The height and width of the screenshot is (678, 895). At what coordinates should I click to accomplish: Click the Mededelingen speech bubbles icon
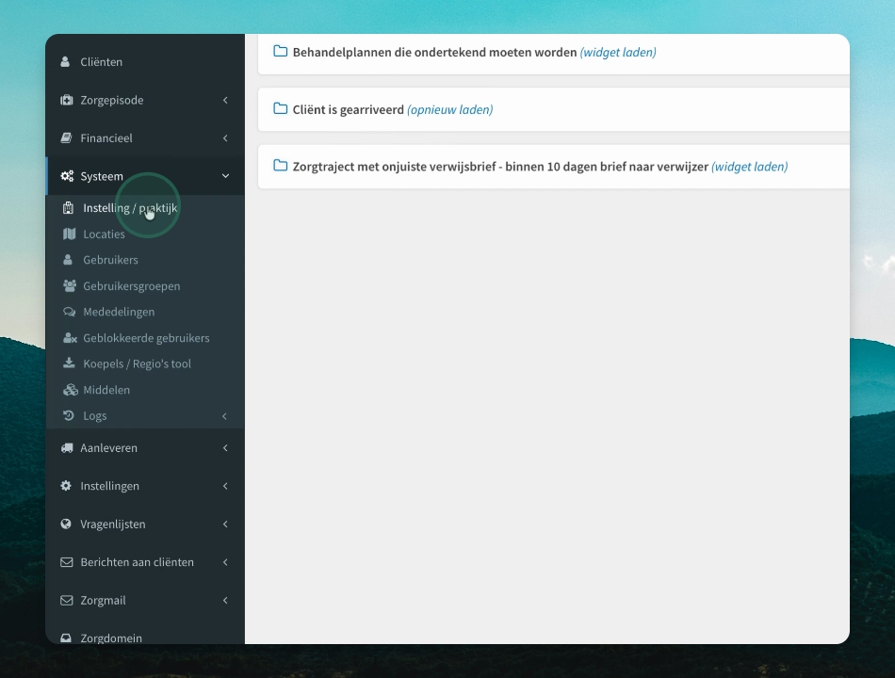click(x=69, y=312)
